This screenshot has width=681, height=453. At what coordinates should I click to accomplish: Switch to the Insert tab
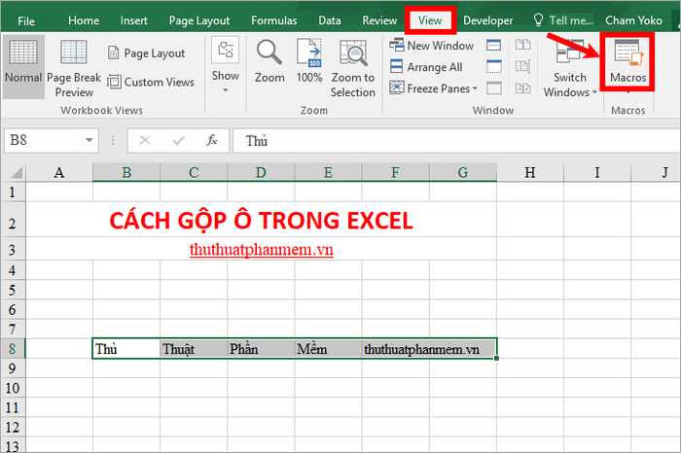(x=134, y=20)
